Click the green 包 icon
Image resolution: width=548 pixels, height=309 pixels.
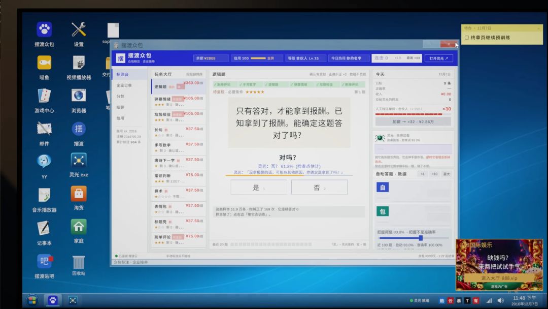[x=383, y=211]
